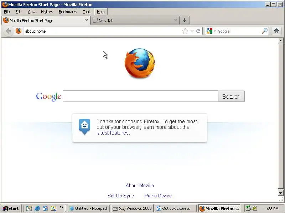Switch to Untitled - Notepad taskbar button
Viewport: 285px width, 213px height.
point(89,208)
